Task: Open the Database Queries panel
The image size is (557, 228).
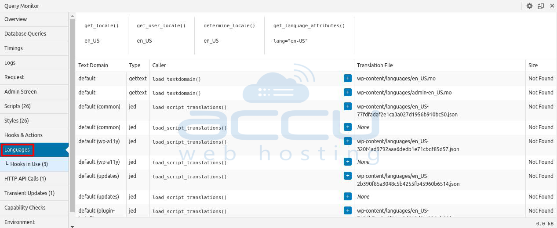Action: pyautogui.click(x=34, y=34)
